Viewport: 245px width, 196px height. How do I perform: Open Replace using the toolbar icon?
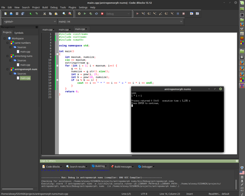tap(70, 14)
